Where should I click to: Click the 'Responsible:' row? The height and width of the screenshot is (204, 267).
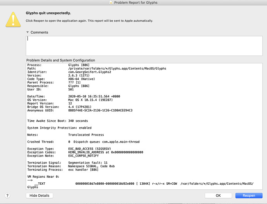click(58, 86)
